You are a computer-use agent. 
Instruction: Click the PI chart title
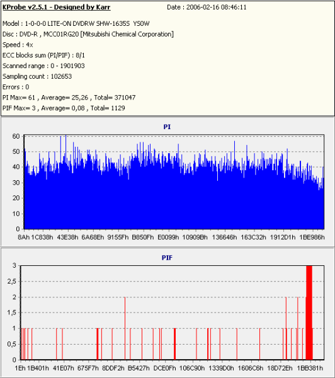pos(167,127)
